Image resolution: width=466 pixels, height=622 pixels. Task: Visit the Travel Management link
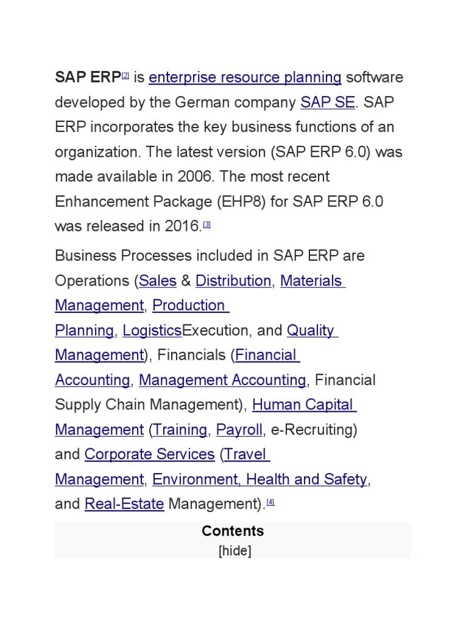coord(247,454)
